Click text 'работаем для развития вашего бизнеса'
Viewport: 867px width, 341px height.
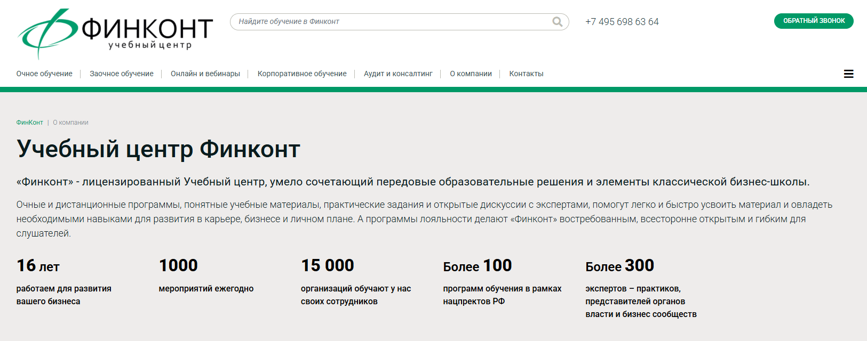(64, 295)
